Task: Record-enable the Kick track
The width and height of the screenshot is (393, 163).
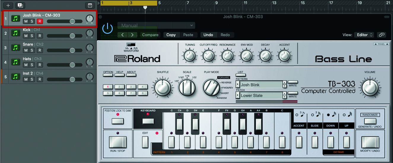Action: pyautogui.click(x=40, y=36)
